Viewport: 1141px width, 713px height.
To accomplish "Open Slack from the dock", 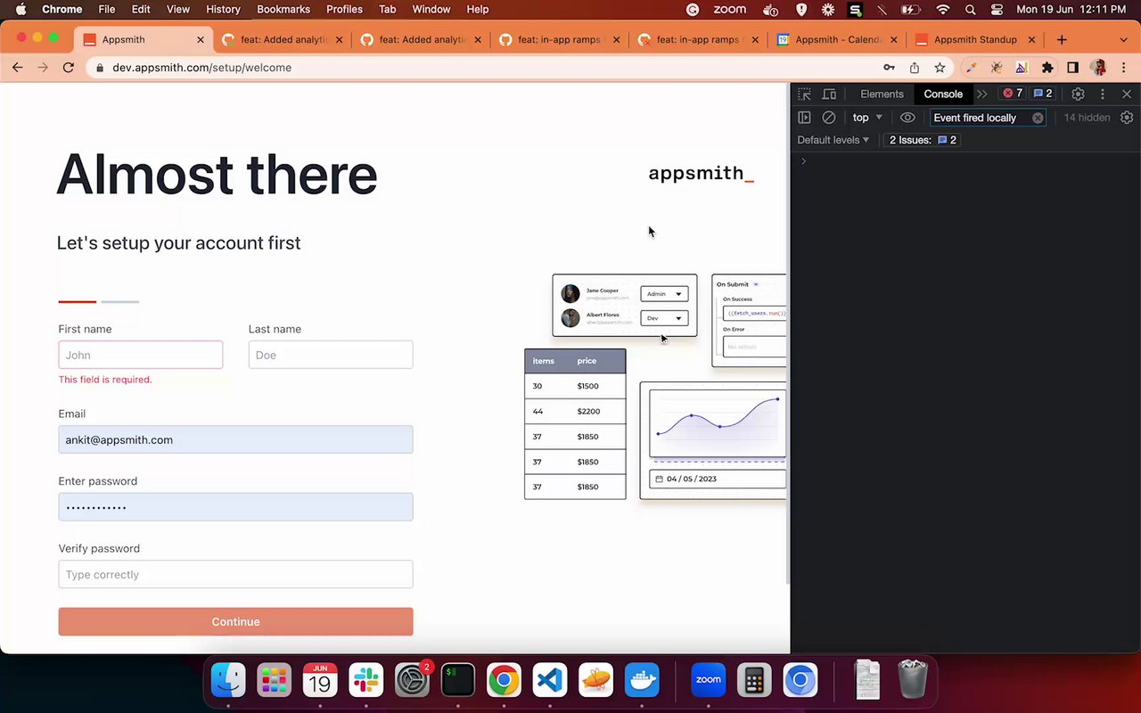I will 365,681.
